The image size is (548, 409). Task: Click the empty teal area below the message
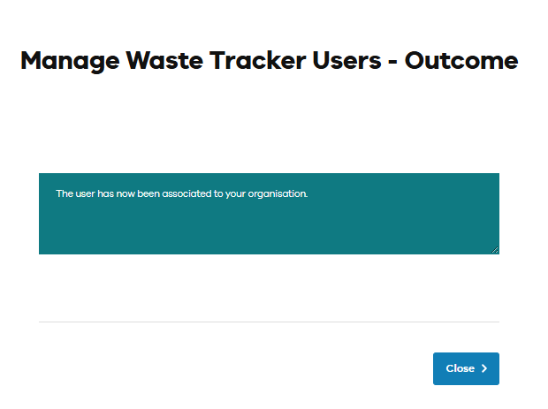[x=269, y=230]
